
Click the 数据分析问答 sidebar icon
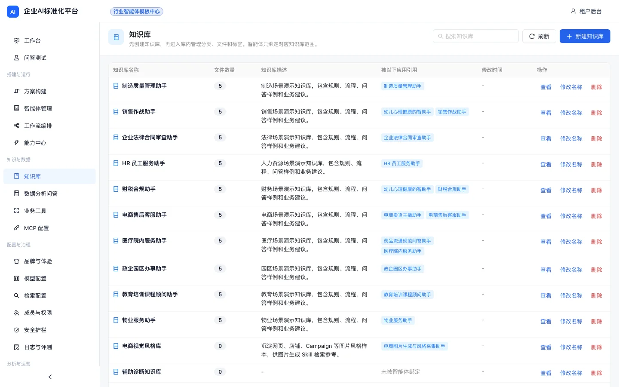[x=16, y=193]
